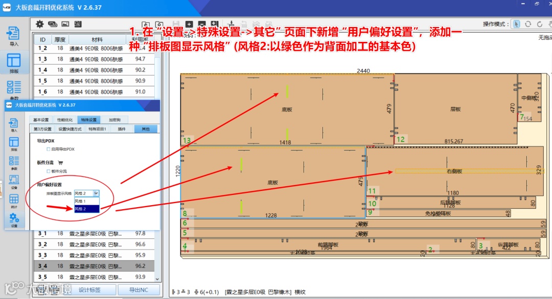
Task: Select board row 3_2 in the list
Action: 95,244
